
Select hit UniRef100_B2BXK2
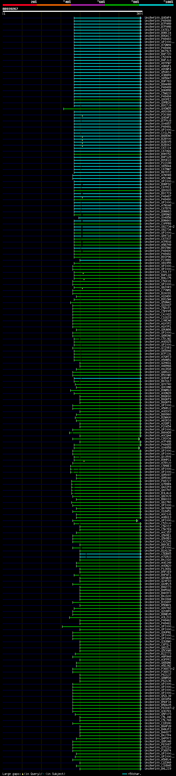(x=158, y=145)
